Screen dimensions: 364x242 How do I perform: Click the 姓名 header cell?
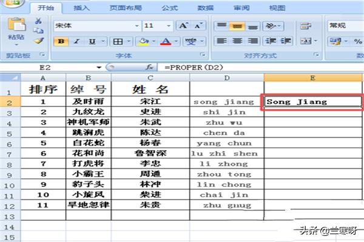pos(150,89)
